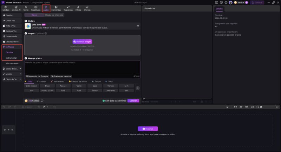Image resolution: width=281 pixels, height=152 pixels.
Task: Click the Importar imagen button
Action: pyautogui.click(x=82, y=41)
